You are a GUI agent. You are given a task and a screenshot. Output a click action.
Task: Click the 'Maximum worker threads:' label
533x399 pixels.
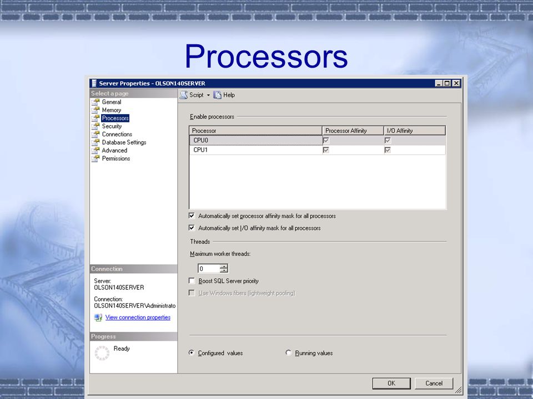[220, 254]
